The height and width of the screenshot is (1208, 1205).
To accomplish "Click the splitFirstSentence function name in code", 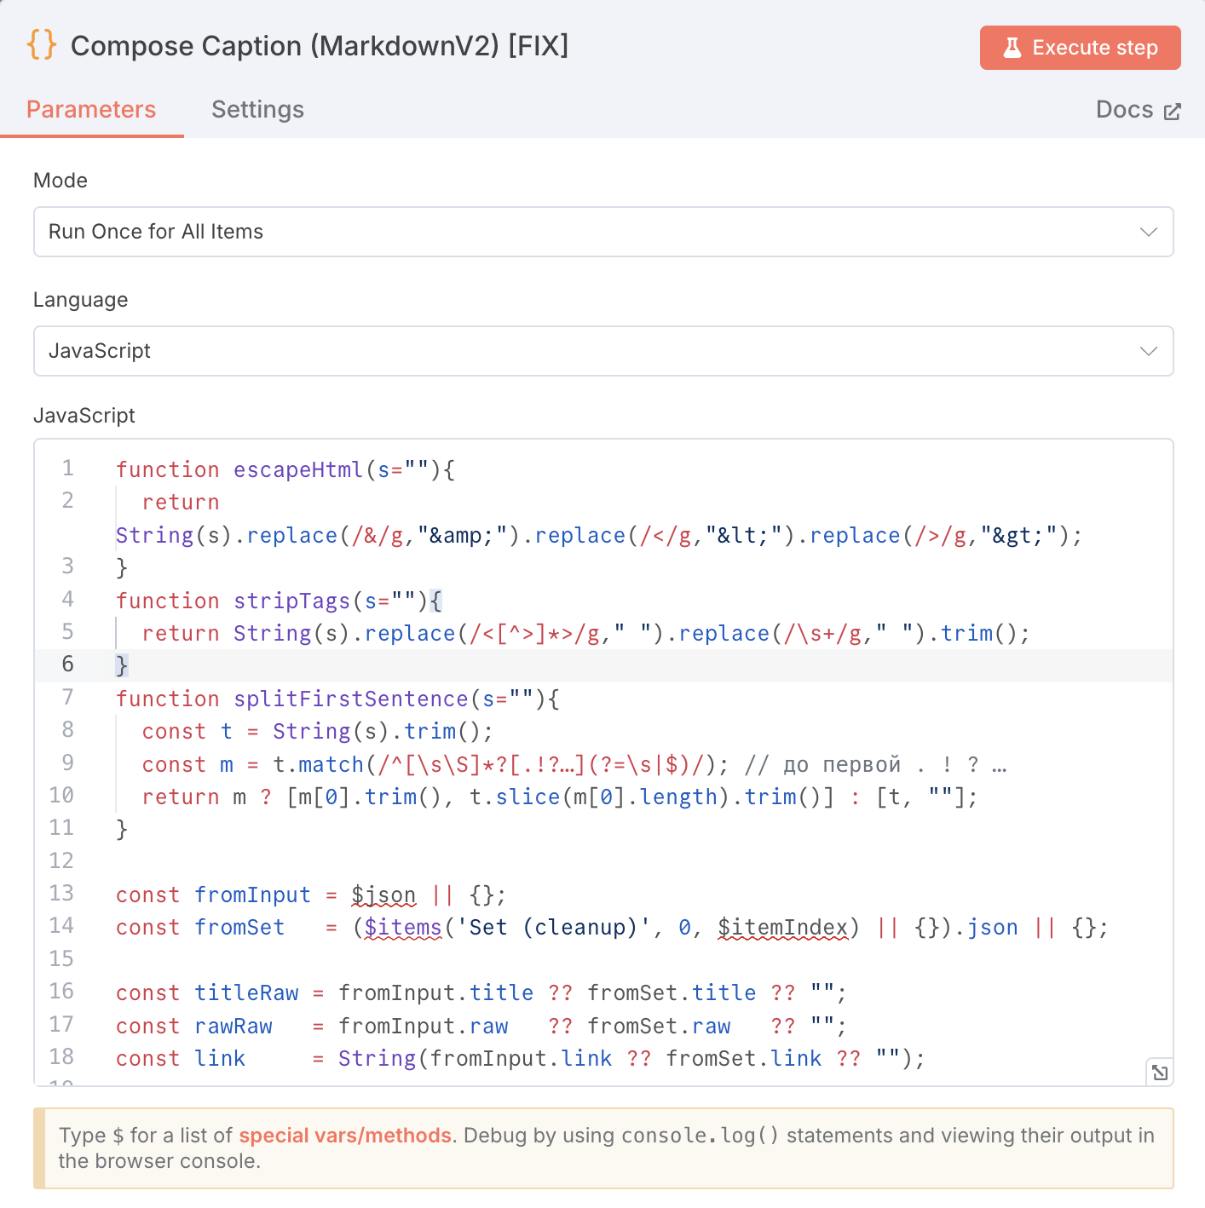I will (351, 699).
